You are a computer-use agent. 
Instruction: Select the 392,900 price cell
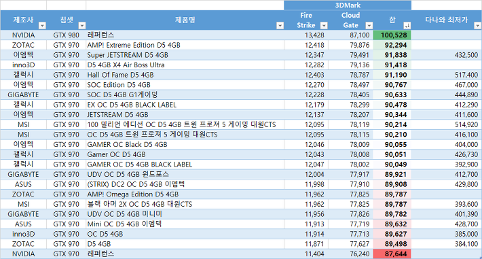[x=447, y=165]
